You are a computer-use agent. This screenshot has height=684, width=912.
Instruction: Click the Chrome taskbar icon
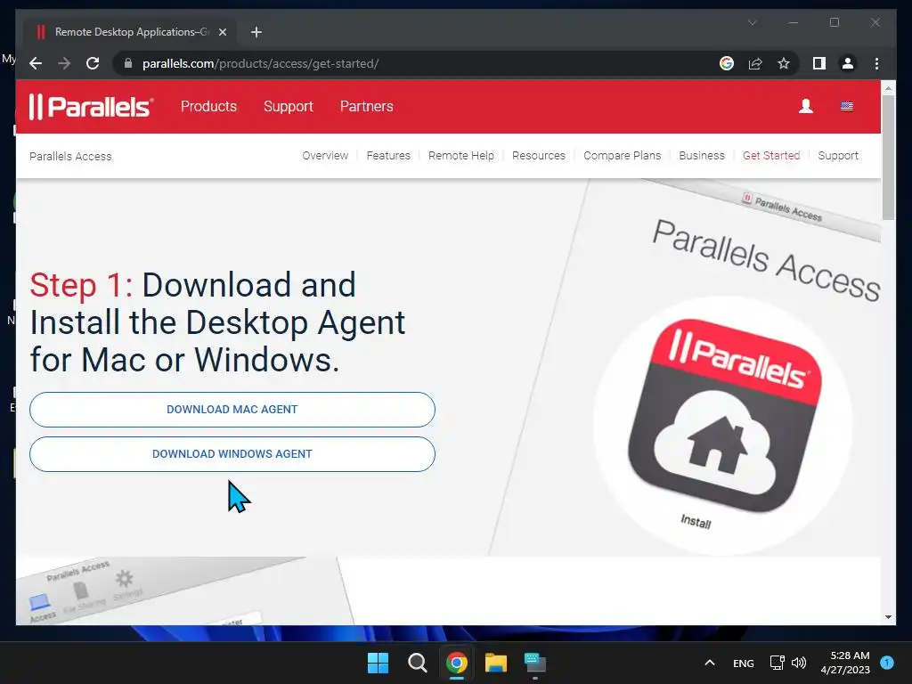coord(457,663)
